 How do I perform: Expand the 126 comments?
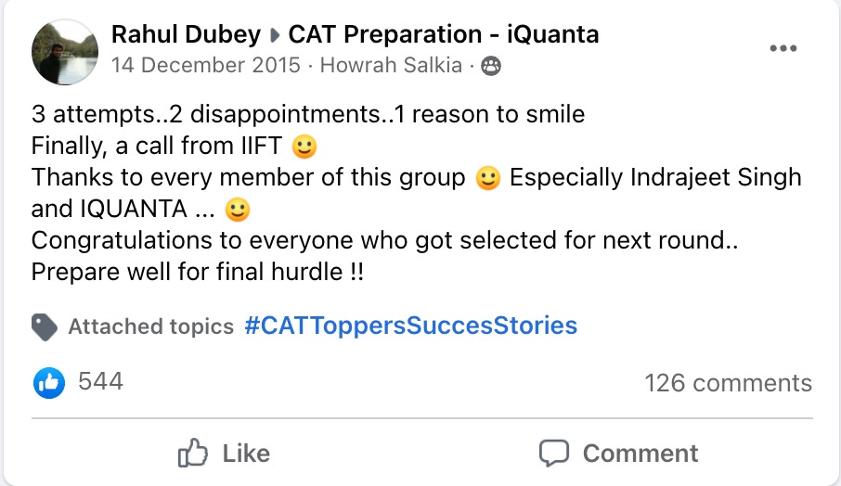[x=729, y=383]
